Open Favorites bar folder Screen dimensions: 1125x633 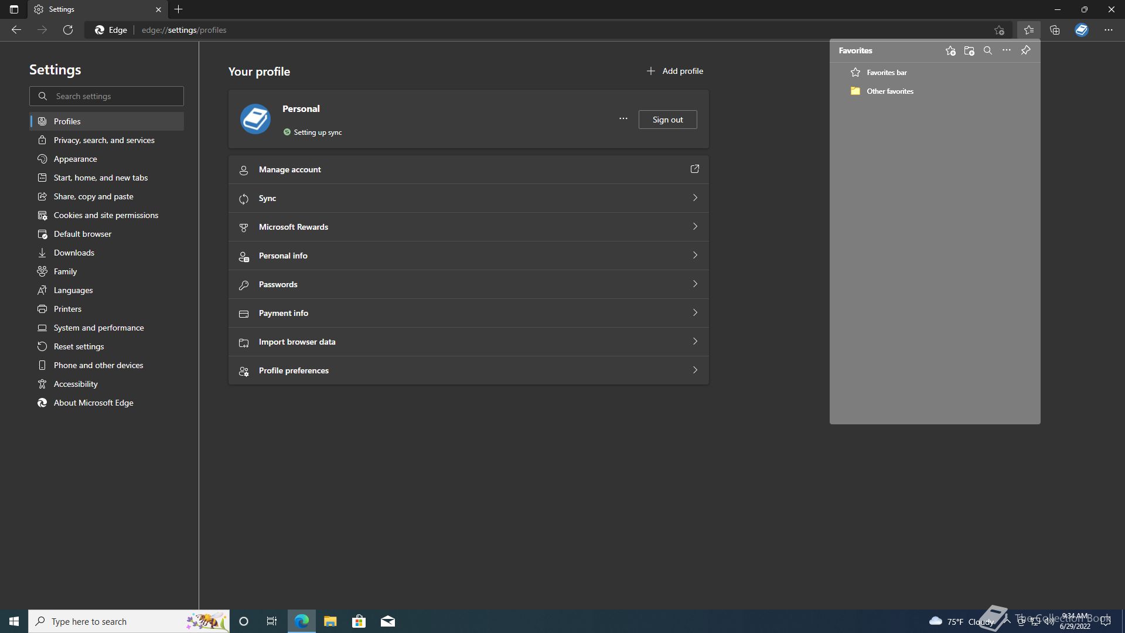[x=935, y=73]
